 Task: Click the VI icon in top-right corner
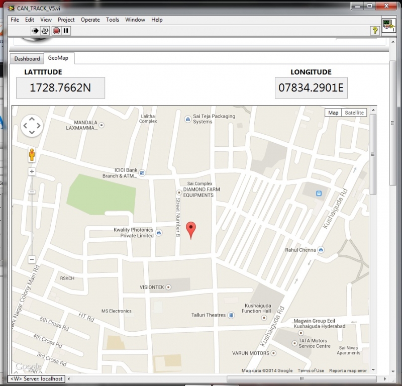coord(388,25)
